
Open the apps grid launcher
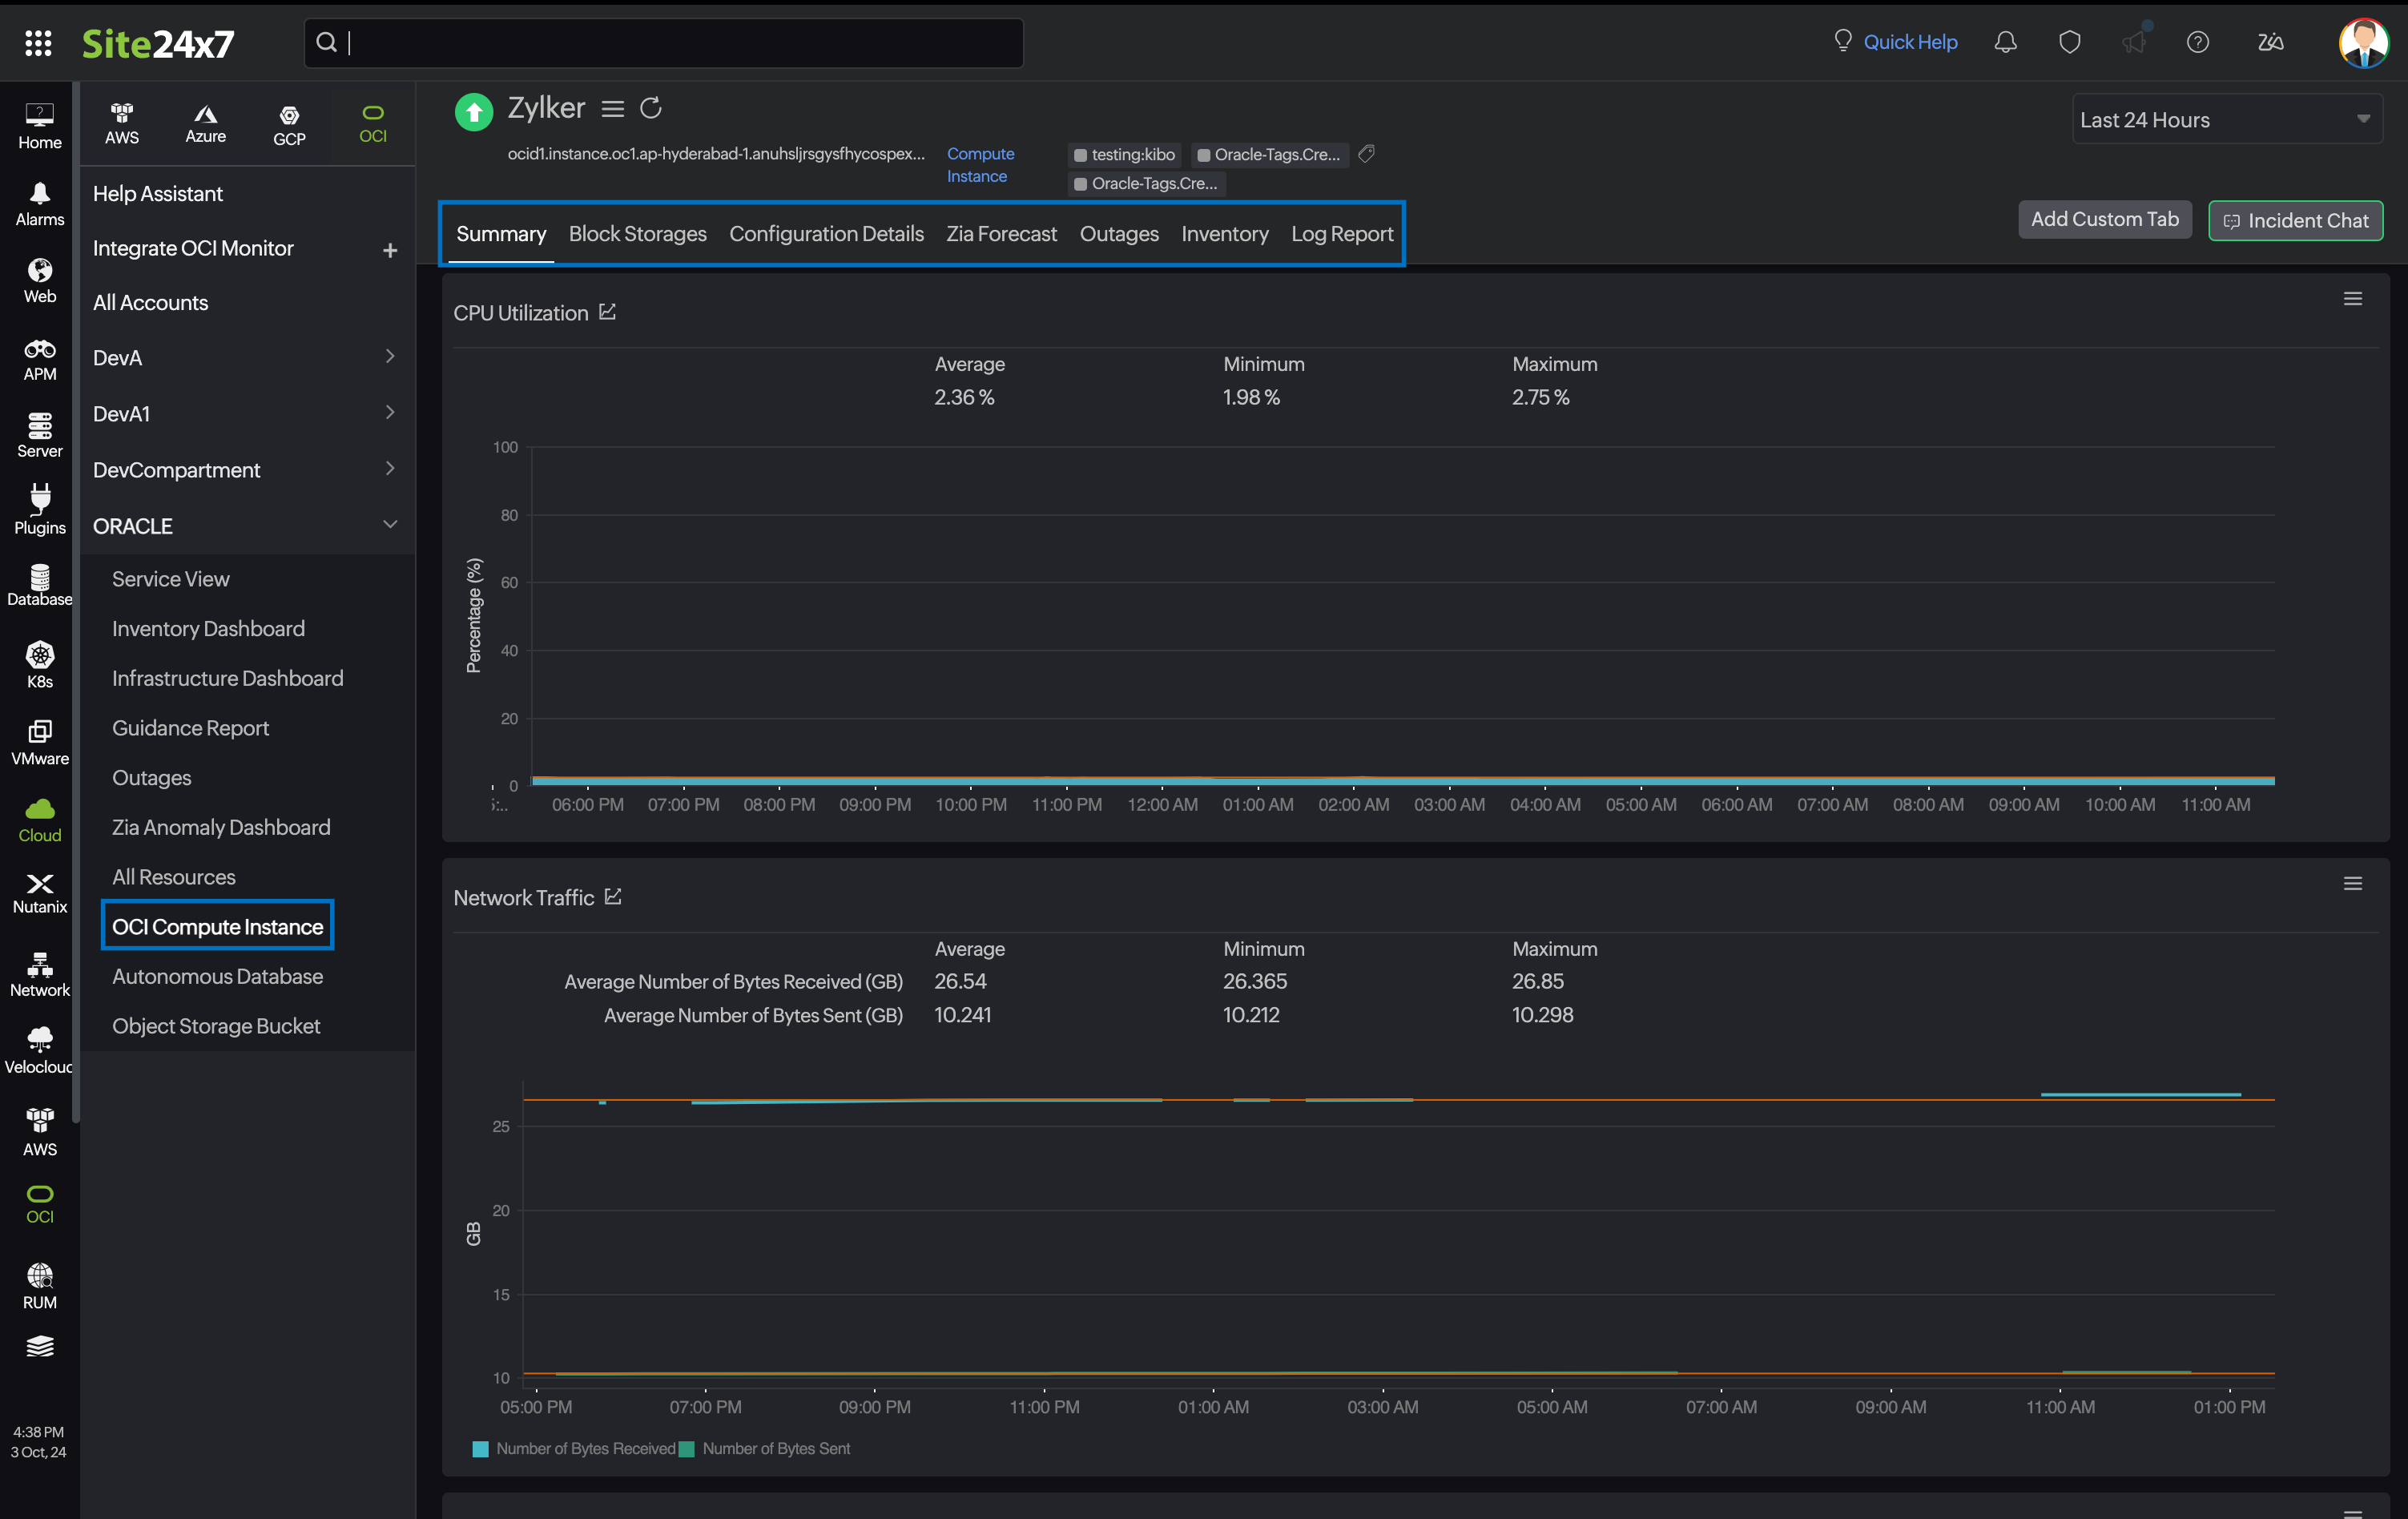pyautogui.click(x=38, y=43)
